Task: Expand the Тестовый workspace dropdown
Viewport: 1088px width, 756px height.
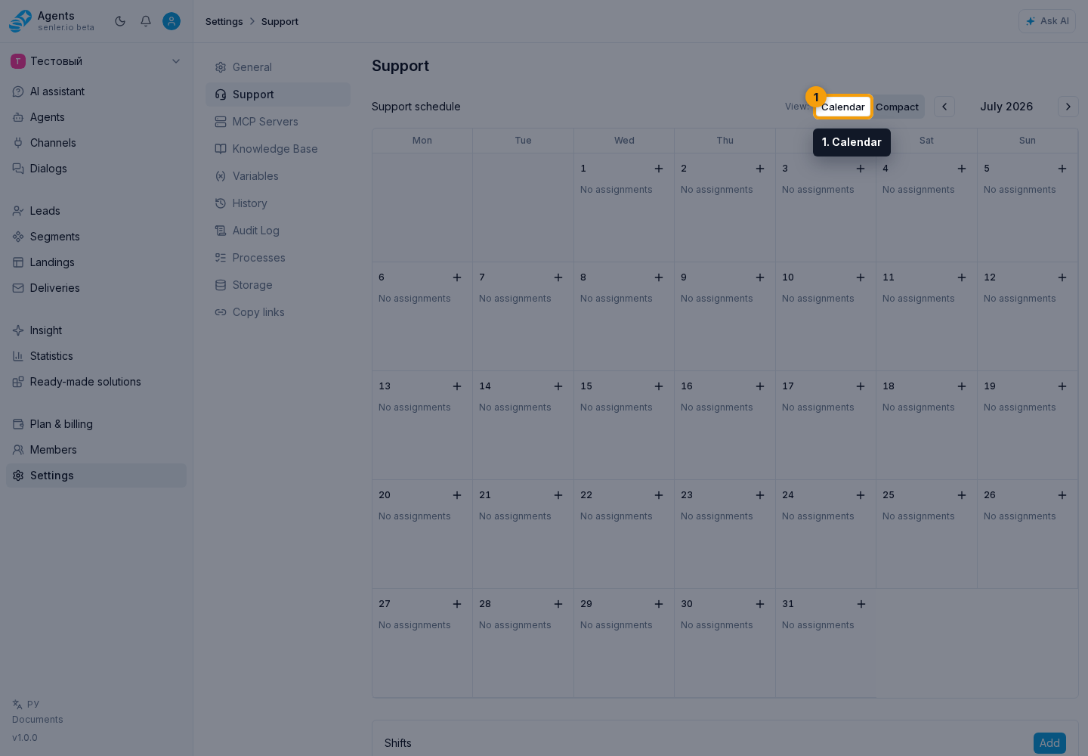Action: pos(96,61)
